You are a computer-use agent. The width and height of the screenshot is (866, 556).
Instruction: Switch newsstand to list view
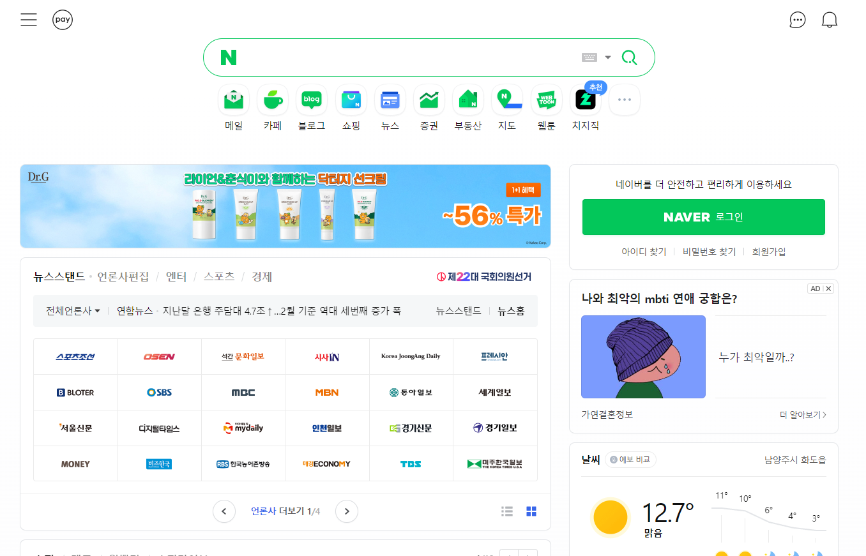(507, 511)
